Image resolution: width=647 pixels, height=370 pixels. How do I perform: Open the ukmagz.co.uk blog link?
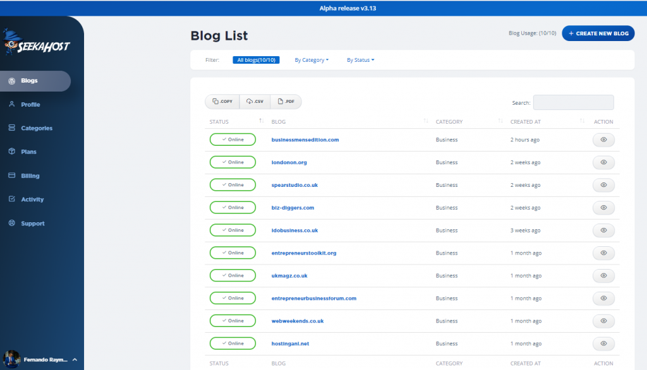tap(289, 276)
